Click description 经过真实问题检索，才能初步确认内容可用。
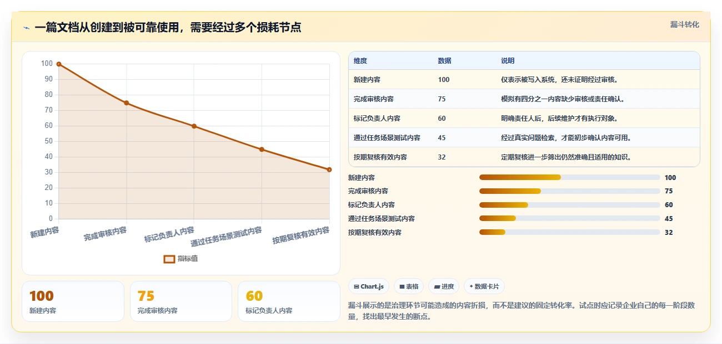This screenshot has height=344, width=722. pyautogui.click(x=566, y=138)
